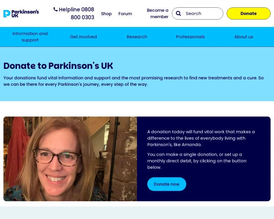Call the Helpline 0808 800 0303 link
Viewport: 274px width, 219px height.
tap(74, 13)
